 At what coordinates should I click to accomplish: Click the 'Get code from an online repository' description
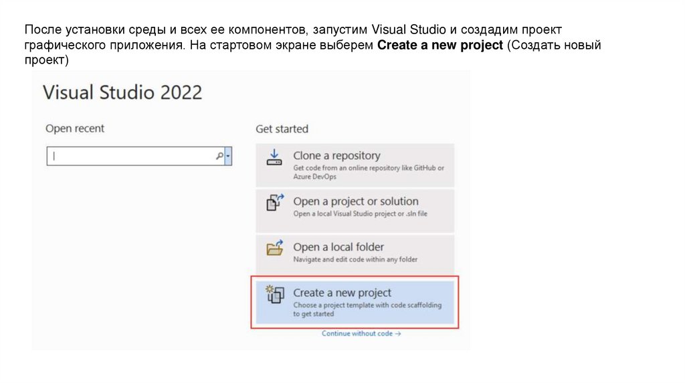point(368,173)
